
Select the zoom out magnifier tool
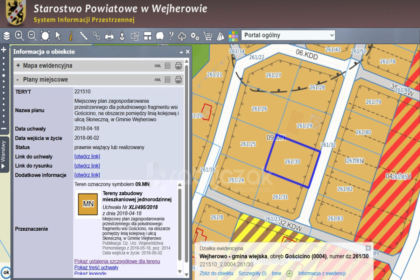pyautogui.click(x=32, y=36)
